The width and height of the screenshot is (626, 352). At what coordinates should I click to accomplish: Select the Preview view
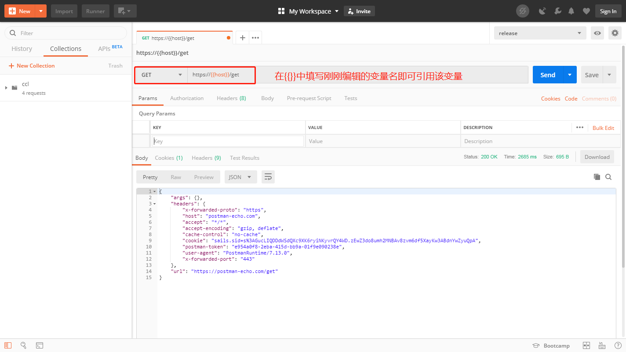click(x=204, y=177)
